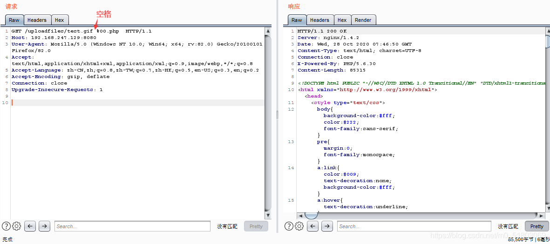This screenshot has width=550, height=244.
Task: Open help icon in response panel
Action: tap(289, 226)
